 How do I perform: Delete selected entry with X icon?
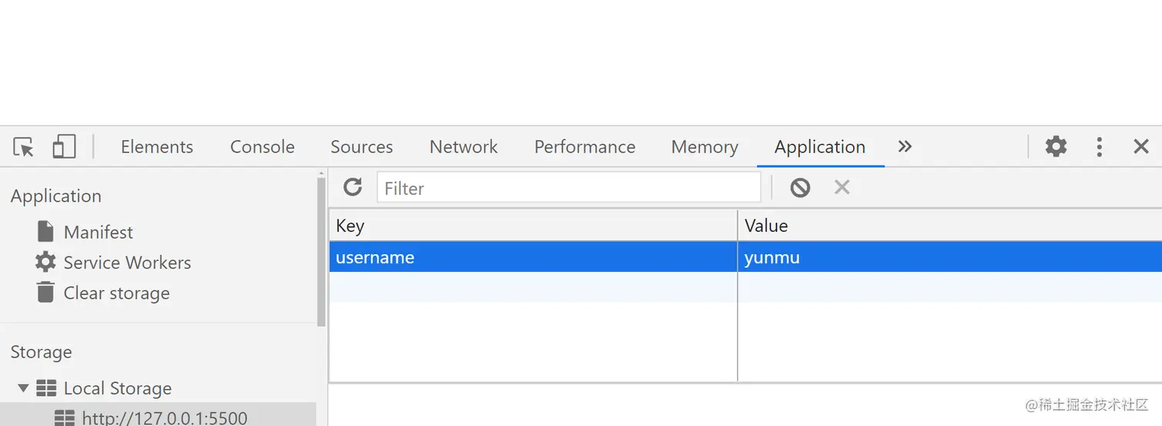click(x=842, y=187)
